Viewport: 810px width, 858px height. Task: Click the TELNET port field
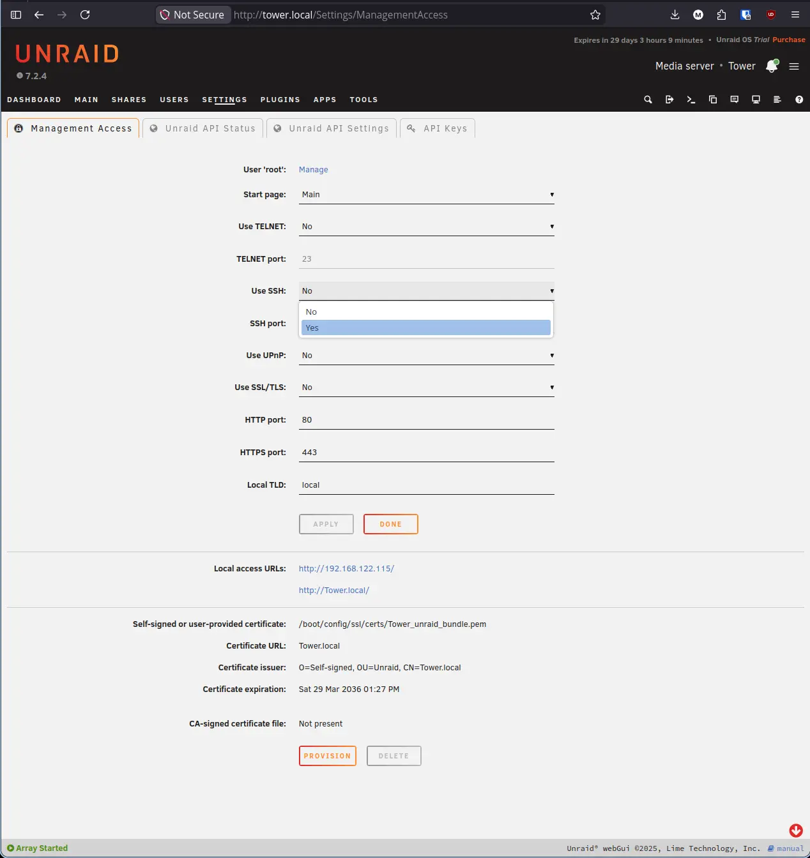[427, 259]
